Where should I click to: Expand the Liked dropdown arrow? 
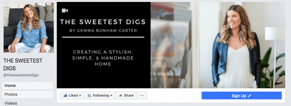click(80, 96)
